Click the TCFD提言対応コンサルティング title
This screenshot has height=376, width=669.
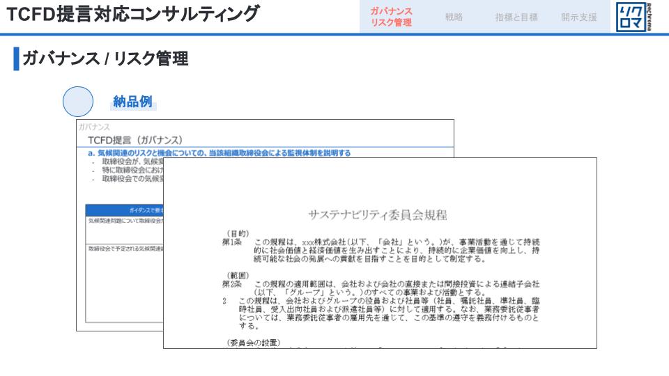click(x=132, y=14)
